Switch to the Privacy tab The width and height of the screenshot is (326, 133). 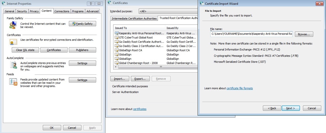[x=34, y=11]
